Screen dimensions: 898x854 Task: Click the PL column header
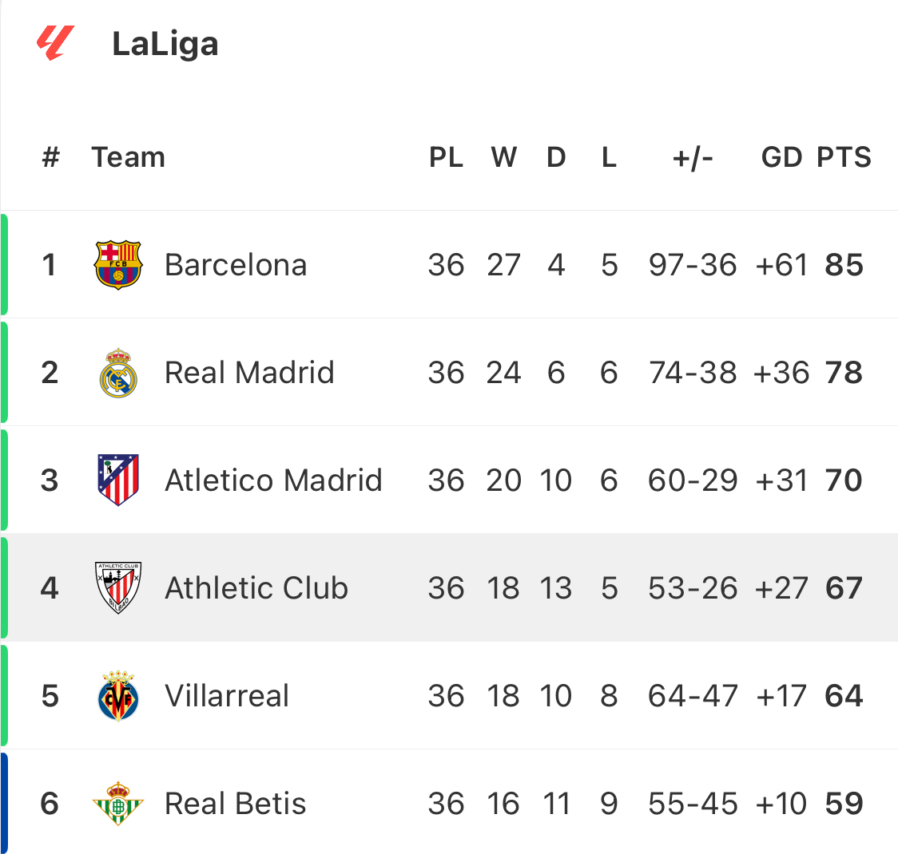tap(446, 157)
